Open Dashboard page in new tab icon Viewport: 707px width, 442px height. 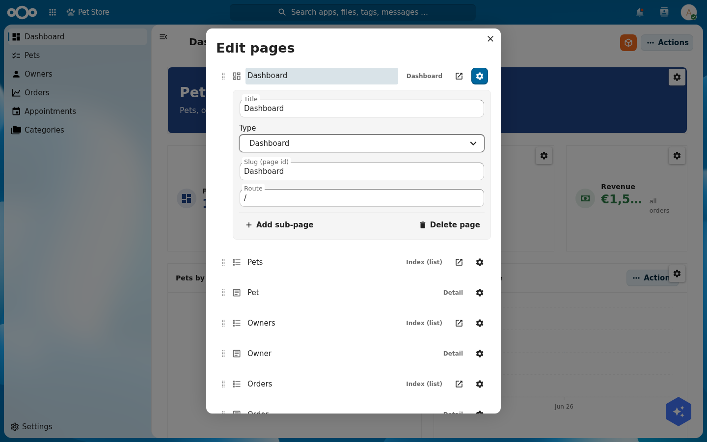(459, 76)
